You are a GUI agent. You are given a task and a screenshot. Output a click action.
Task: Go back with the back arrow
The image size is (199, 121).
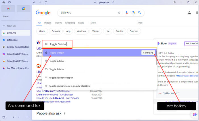tap(34, 2)
